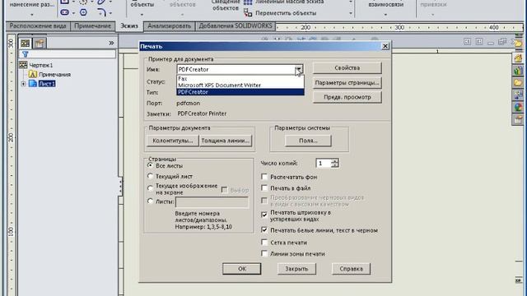Uncheck Печатать белые линии, текст в черном
Viewport: 527px width, 296px height.
coord(264,230)
